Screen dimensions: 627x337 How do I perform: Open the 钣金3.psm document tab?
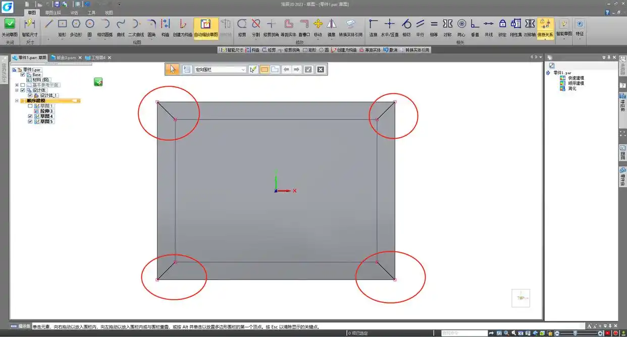66,58
